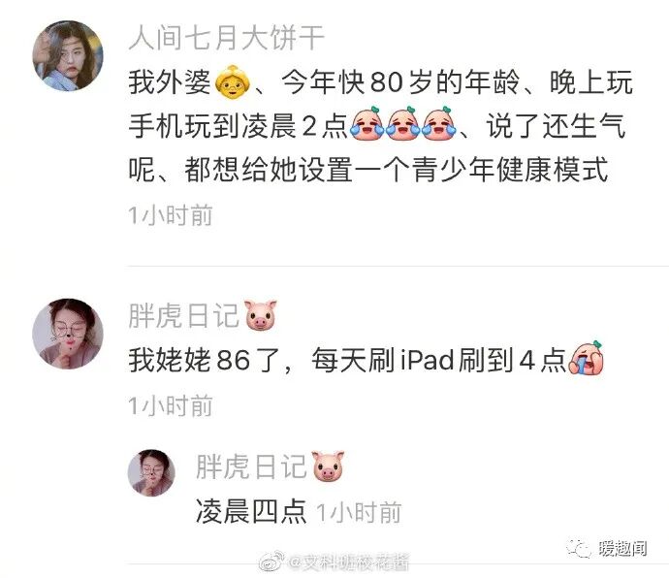Image resolution: width=669 pixels, height=578 pixels.
Task: Select comment text 我姥姥86了 每天刷iPad
Action: [348, 360]
